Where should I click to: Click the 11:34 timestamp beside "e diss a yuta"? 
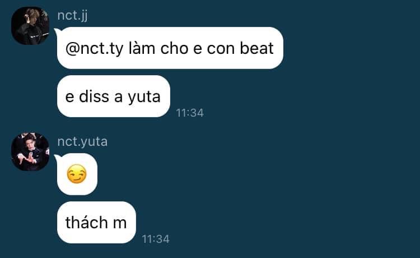[190, 113]
